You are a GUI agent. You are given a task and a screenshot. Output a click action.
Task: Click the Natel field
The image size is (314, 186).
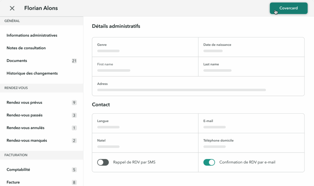click(x=145, y=143)
